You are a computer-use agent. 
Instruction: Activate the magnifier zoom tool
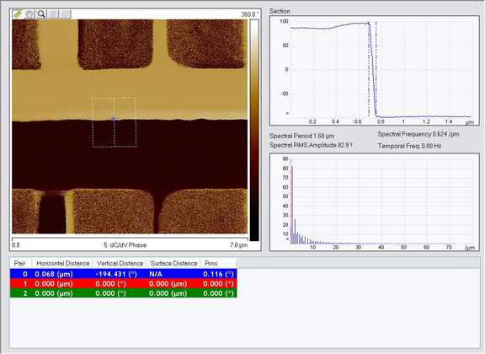41,14
